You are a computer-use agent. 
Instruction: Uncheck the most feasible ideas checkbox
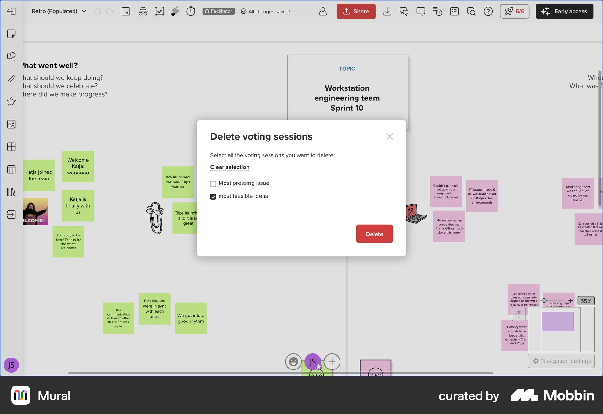pyautogui.click(x=213, y=197)
